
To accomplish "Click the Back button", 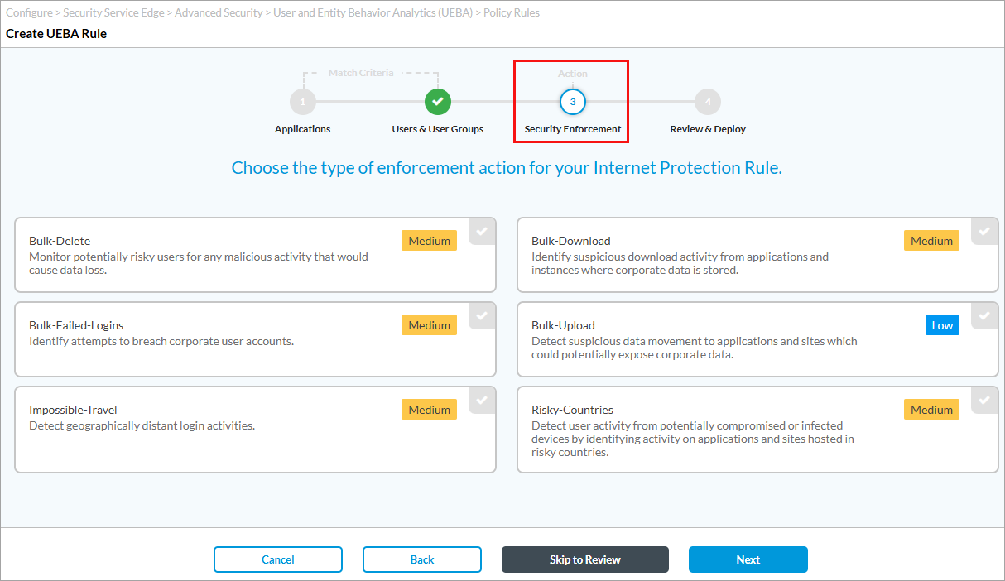I will click(421, 559).
